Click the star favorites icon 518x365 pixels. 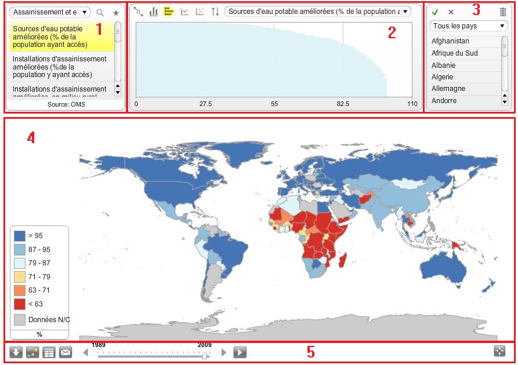click(x=115, y=12)
